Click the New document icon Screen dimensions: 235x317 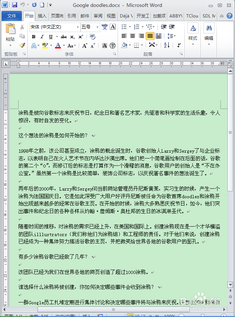point(42,5)
